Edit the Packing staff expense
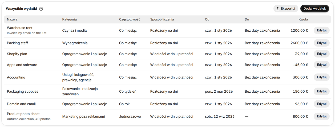 (322, 43)
